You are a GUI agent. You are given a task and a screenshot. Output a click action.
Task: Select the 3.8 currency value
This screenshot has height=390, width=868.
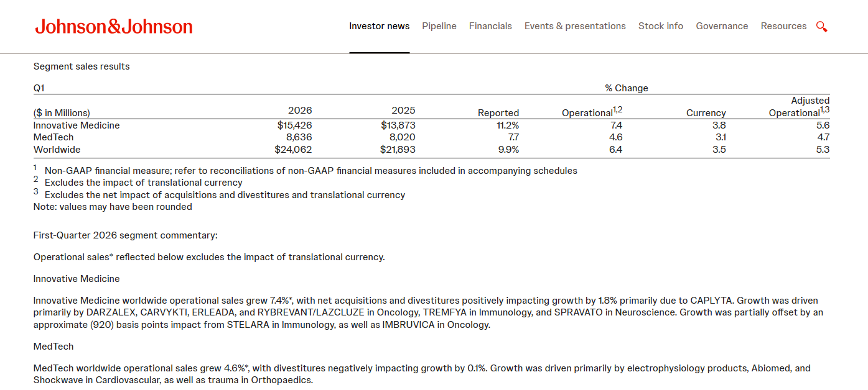pyautogui.click(x=719, y=125)
